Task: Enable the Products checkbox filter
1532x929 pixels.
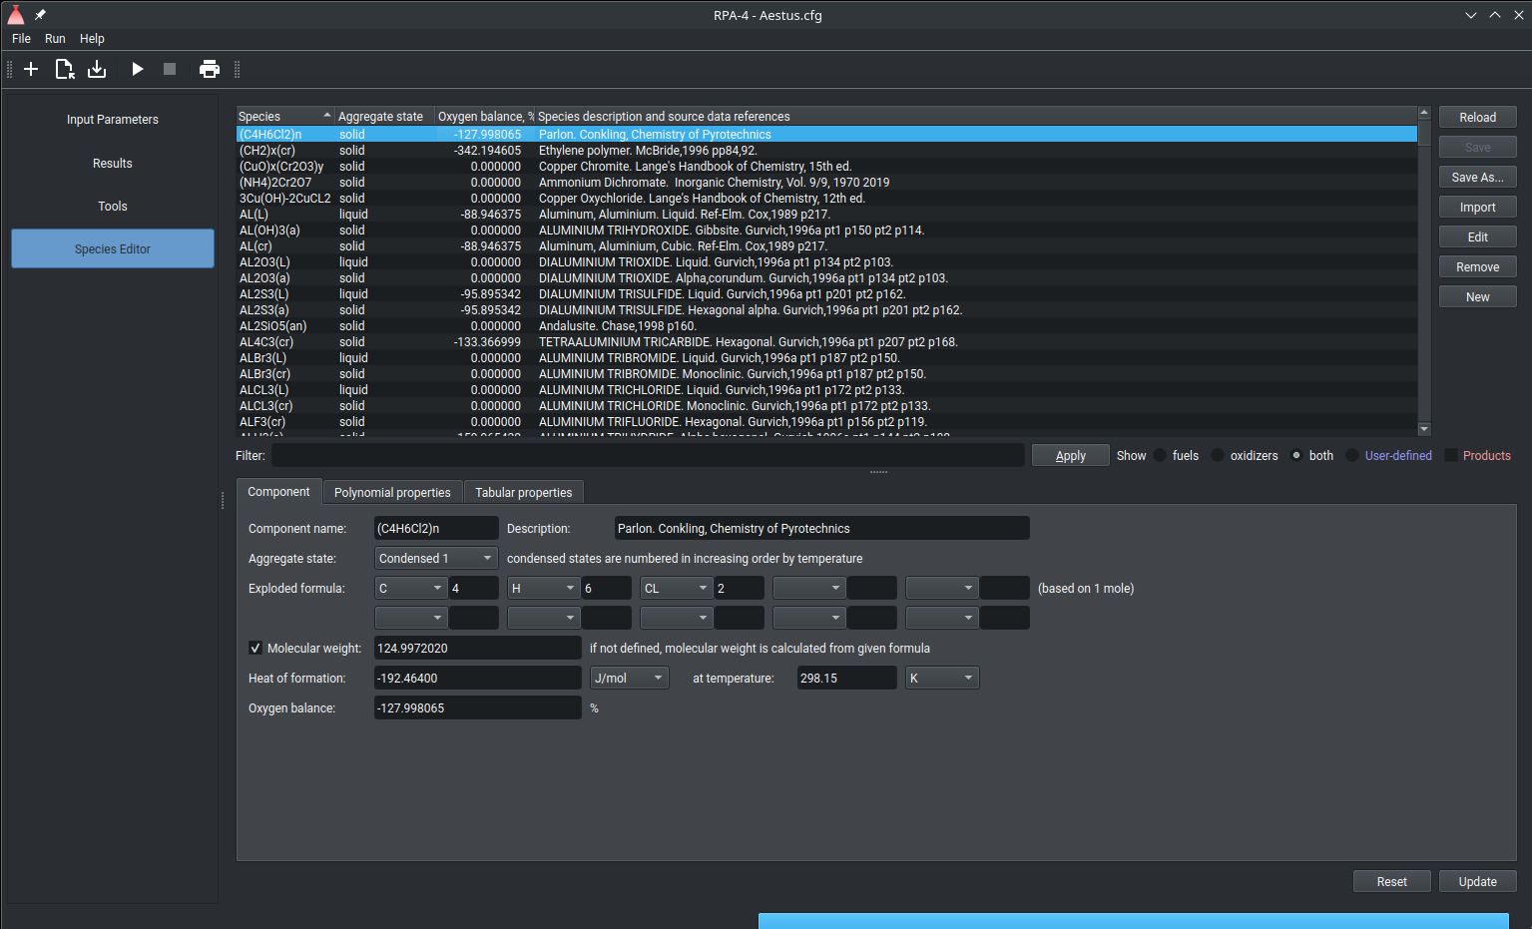Action: click(x=1451, y=456)
